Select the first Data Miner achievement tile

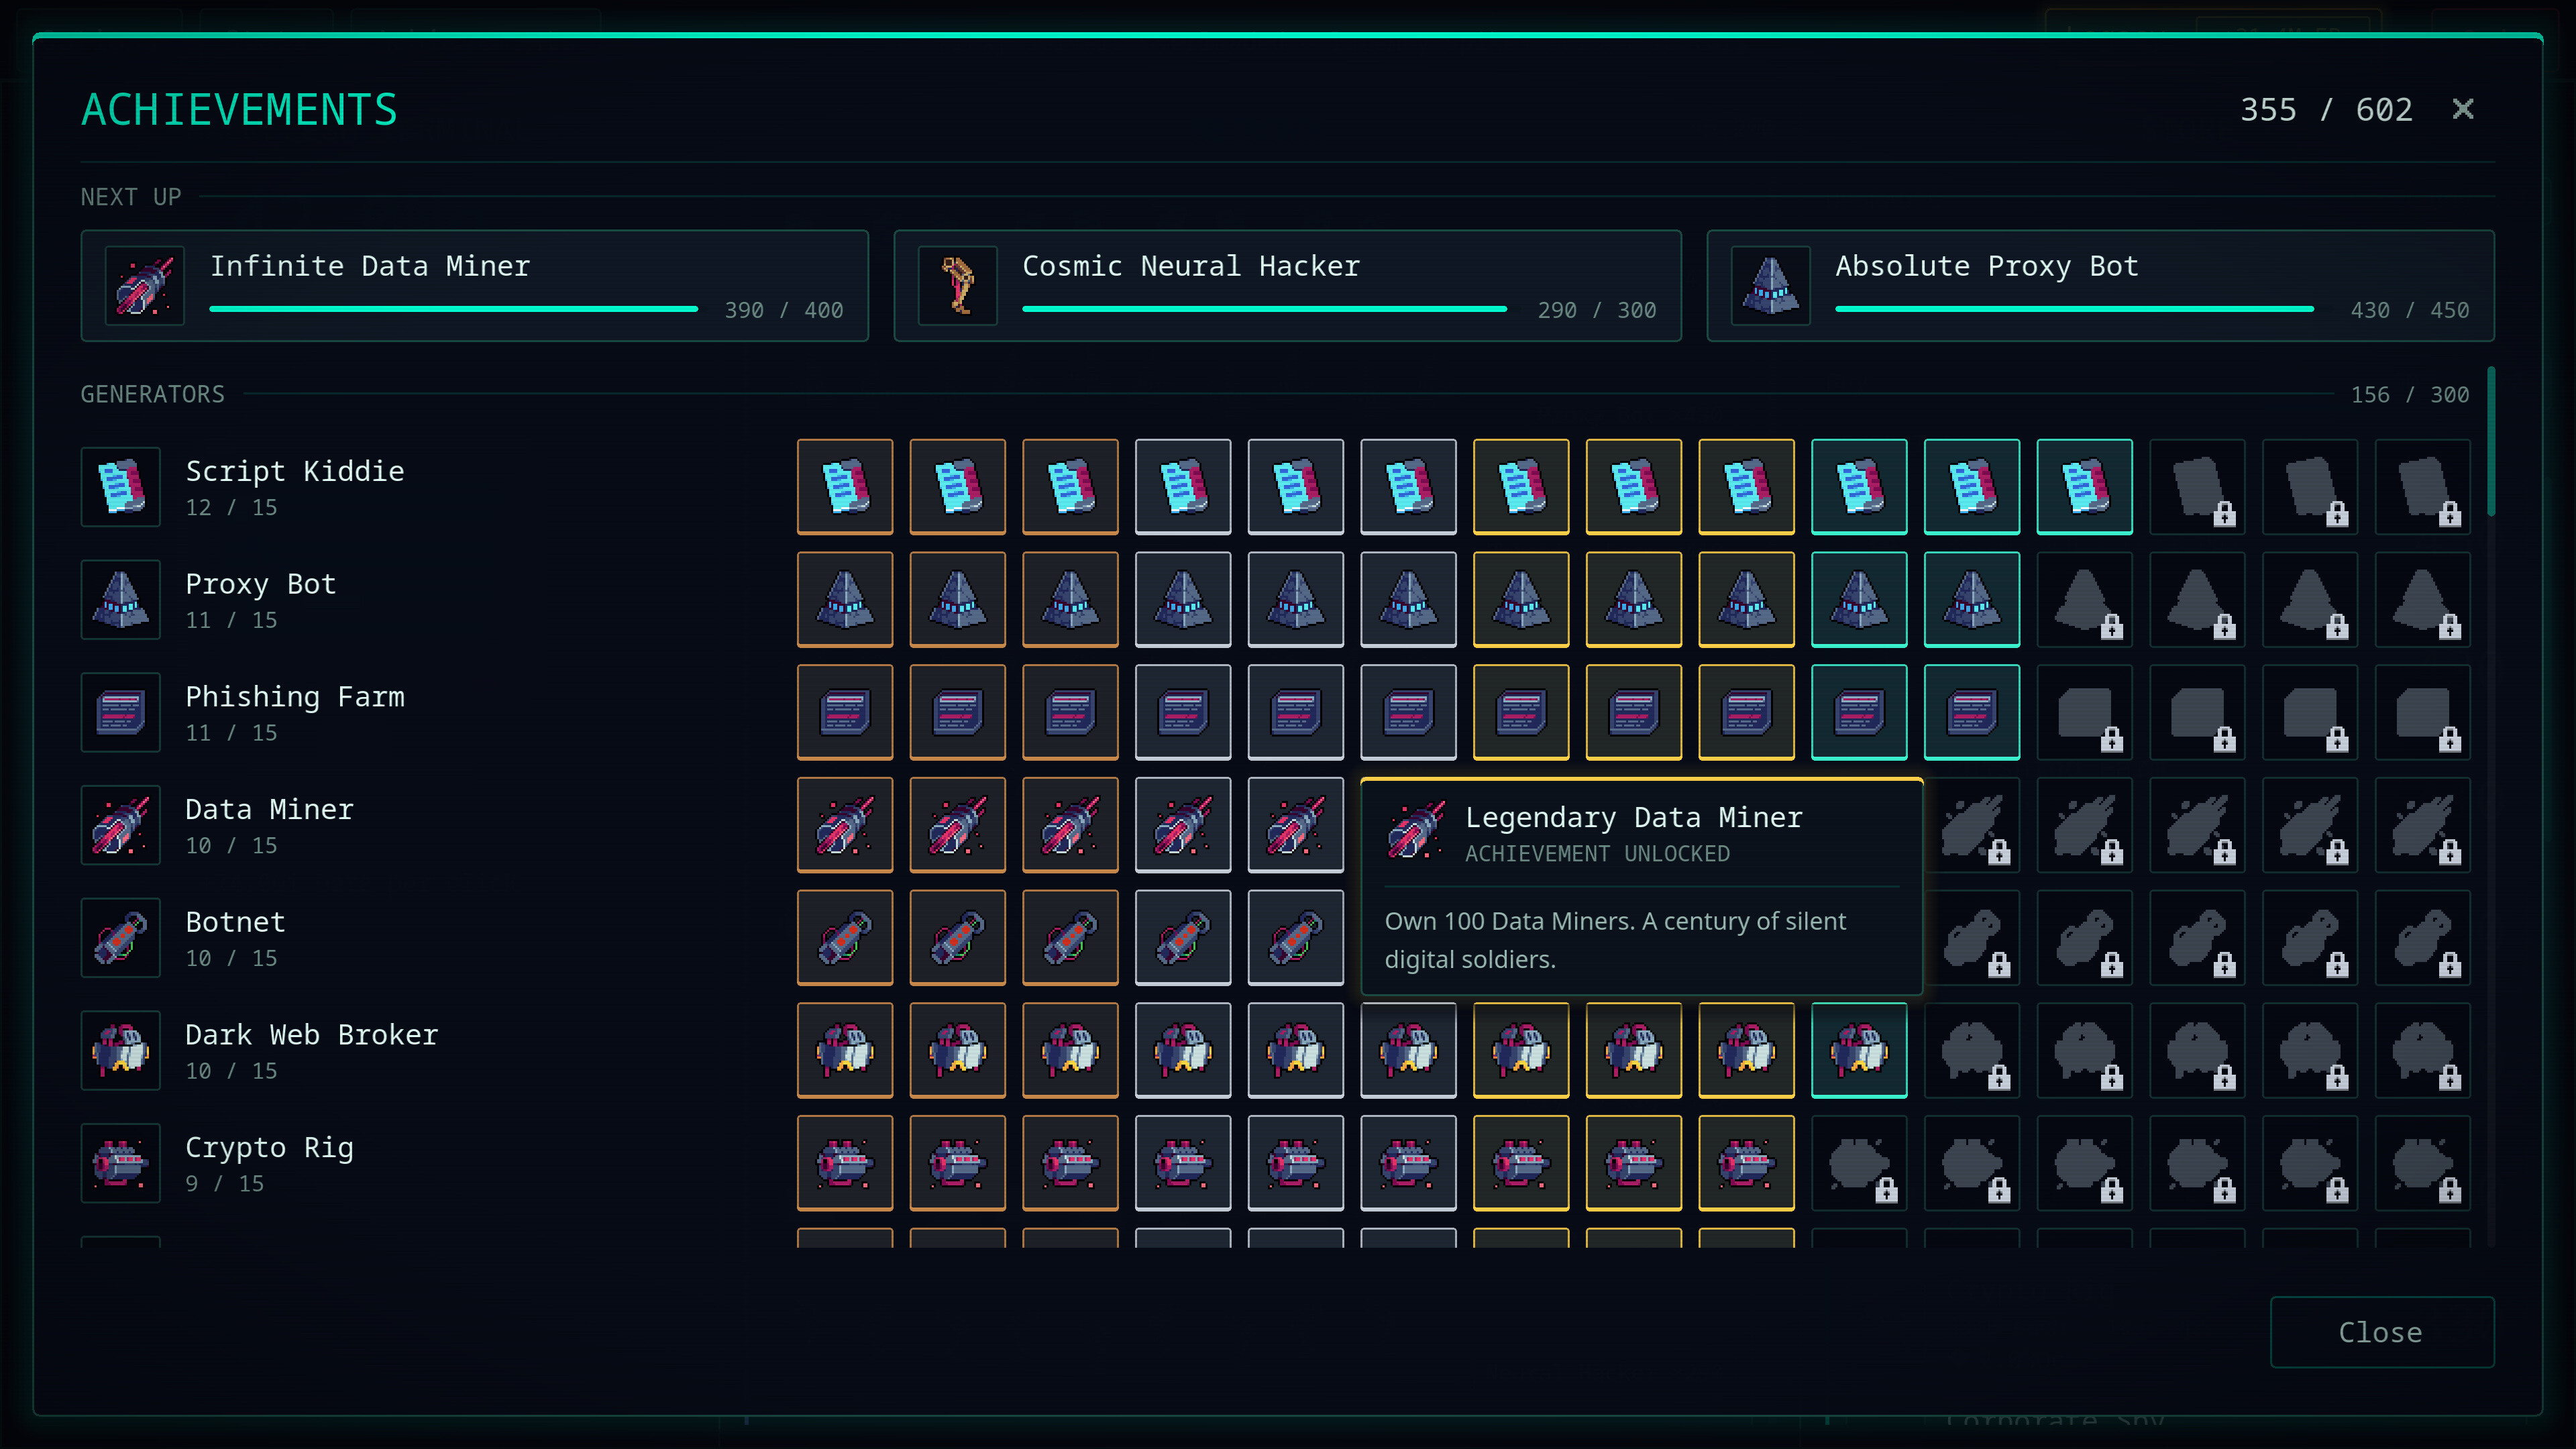[x=845, y=825]
